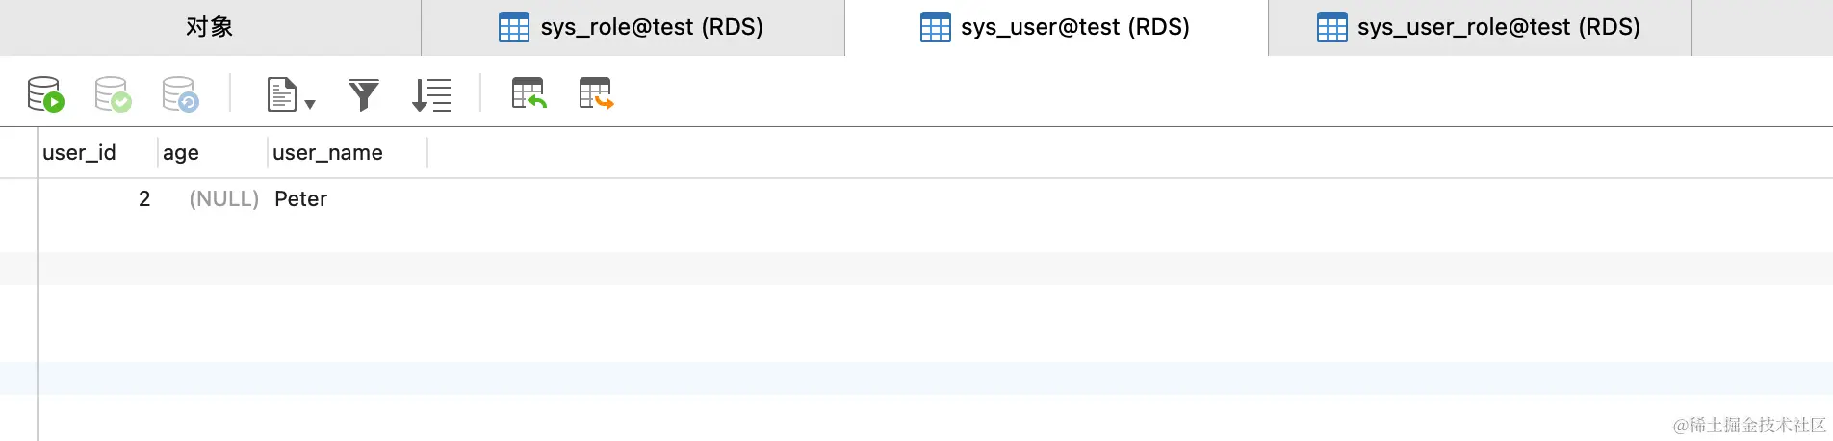
Task: Click the Rollback transaction icon
Action: coord(180,94)
